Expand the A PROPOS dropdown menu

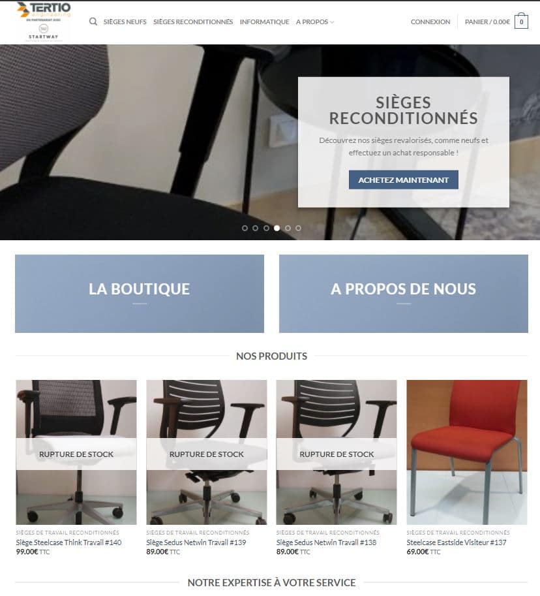pyautogui.click(x=315, y=22)
